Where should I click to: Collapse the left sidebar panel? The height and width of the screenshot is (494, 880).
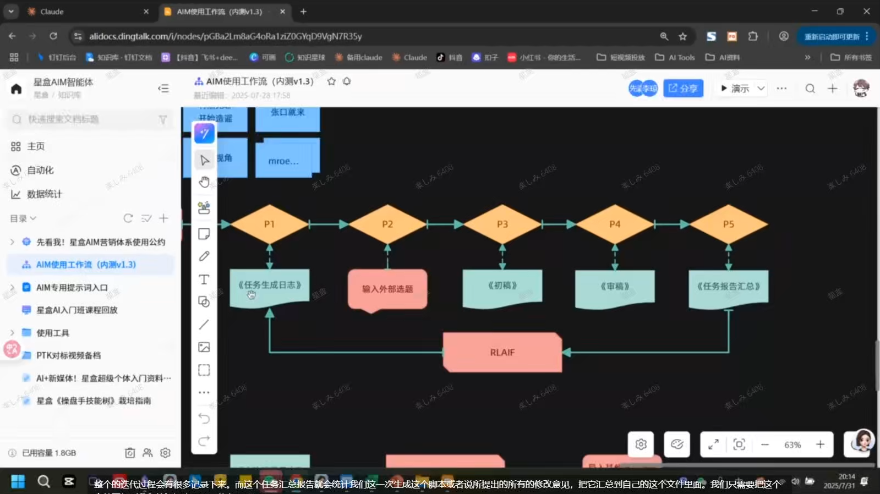tap(163, 89)
